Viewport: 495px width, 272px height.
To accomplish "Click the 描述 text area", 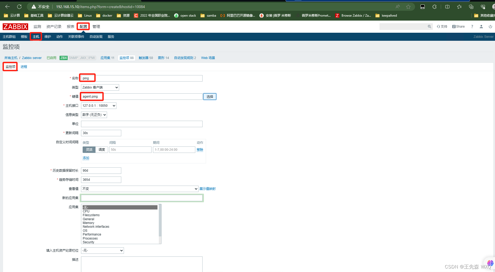I will [142, 264].
